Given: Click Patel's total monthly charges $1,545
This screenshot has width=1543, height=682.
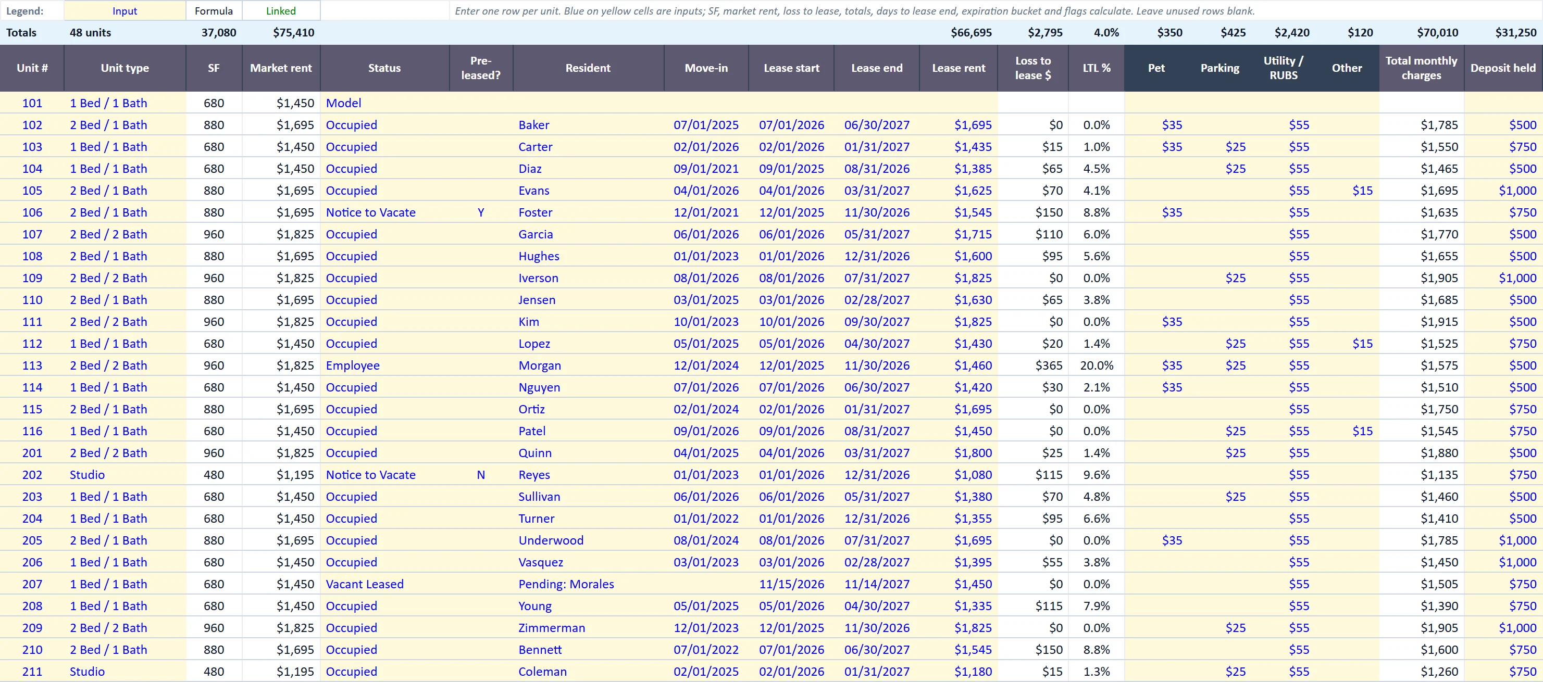Looking at the screenshot, I should click(x=1421, y=431).
